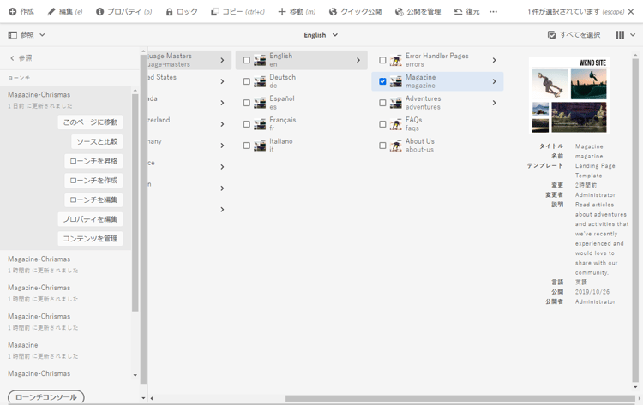This screenshot has height=405, width=643.
Task: Click ローンチを作成 button
Action: pos(93,180)
